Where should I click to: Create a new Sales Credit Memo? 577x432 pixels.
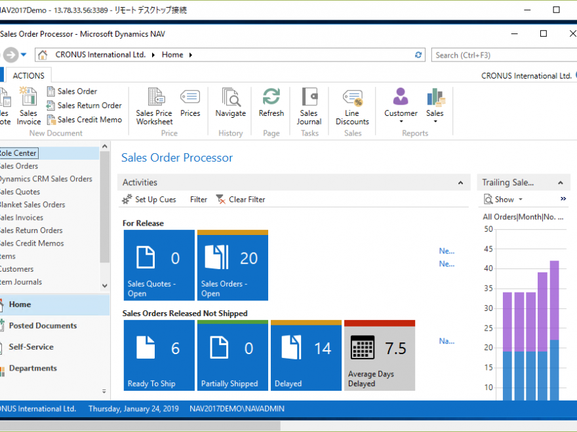[84, 120]
